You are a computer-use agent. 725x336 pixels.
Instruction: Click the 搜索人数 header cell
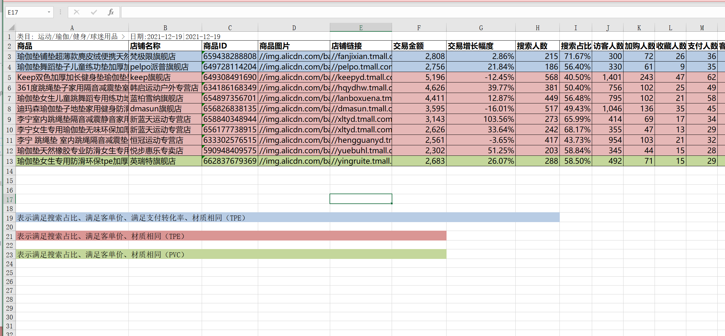538,46
